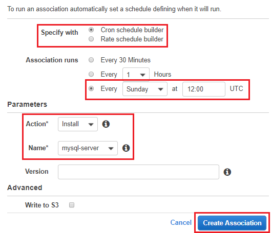The height and width of the screenshot is (233, 271).
Task: Select Rate schedule builder option
Action: tap(91, 39)
